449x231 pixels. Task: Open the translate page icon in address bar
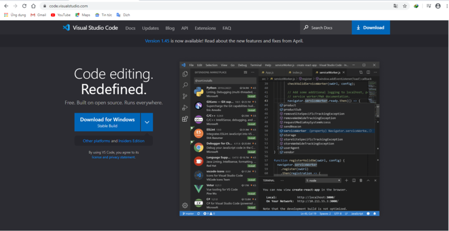click(x=396, y=6)
